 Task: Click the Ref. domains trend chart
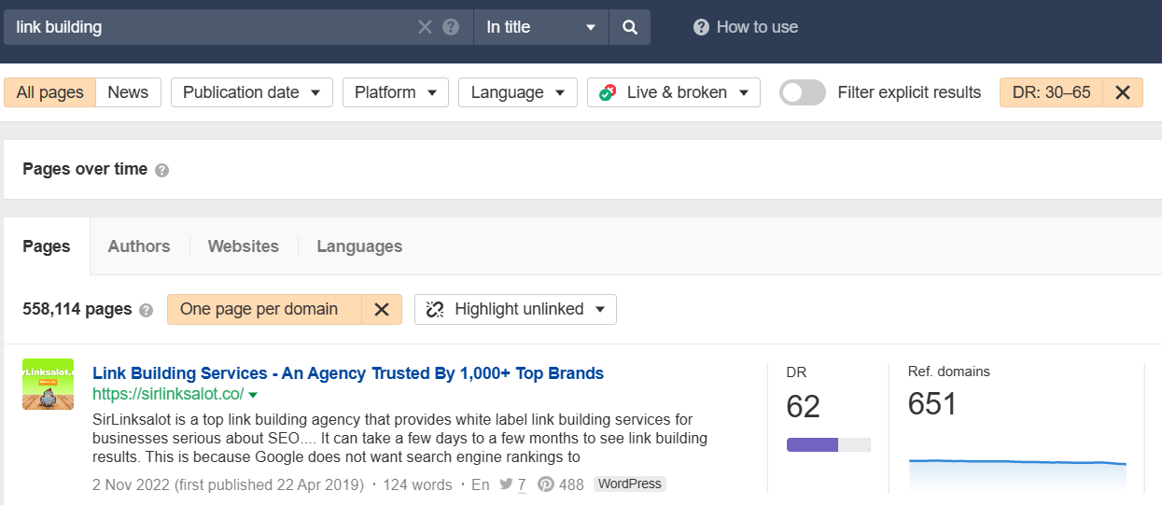[x=1017, y=474]
